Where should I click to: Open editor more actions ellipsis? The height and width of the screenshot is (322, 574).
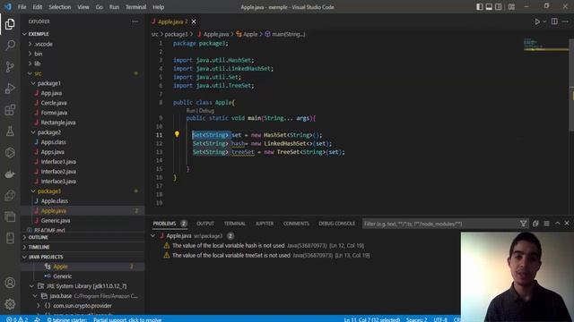tap(565, 21)
